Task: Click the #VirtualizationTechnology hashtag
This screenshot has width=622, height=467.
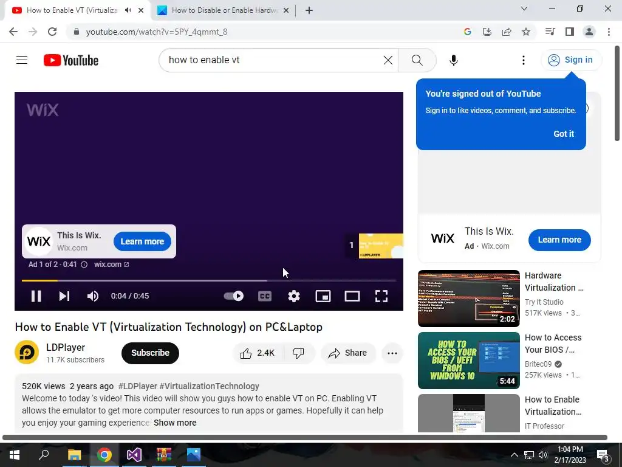Action: point(209,386)
